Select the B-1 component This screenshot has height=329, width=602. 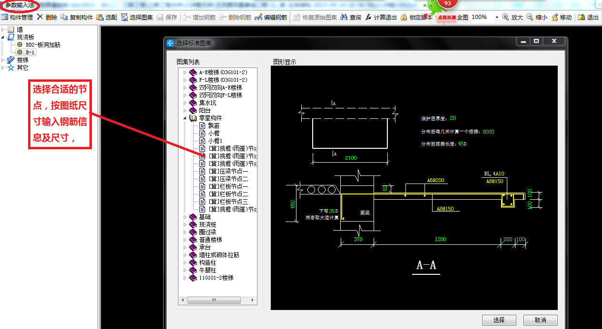pos(30,52)
